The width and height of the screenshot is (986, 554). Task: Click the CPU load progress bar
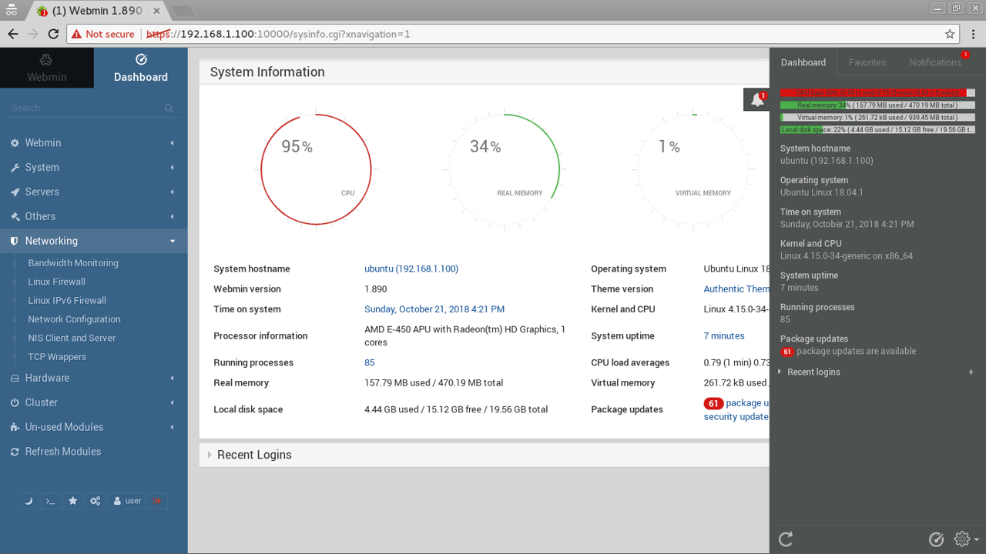click(877, 92)
